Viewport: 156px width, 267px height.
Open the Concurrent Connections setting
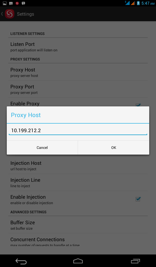point(78,241)
